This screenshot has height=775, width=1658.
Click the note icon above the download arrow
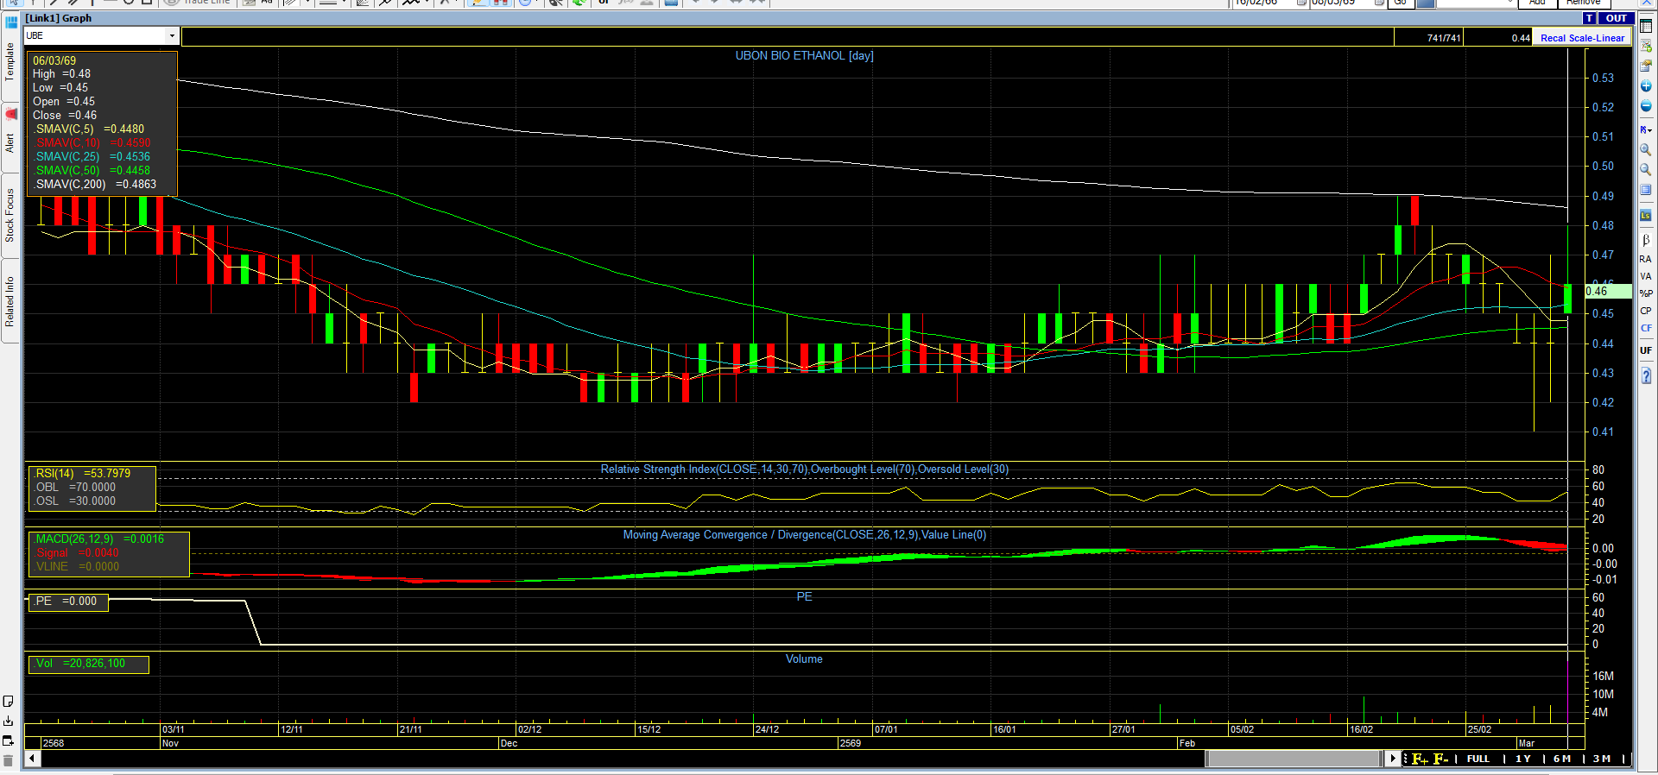click(x=9, y=701)
